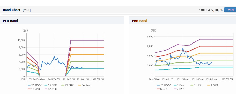
Task: Click the [연결] label beside Band Chart
Action: point(27,10)
